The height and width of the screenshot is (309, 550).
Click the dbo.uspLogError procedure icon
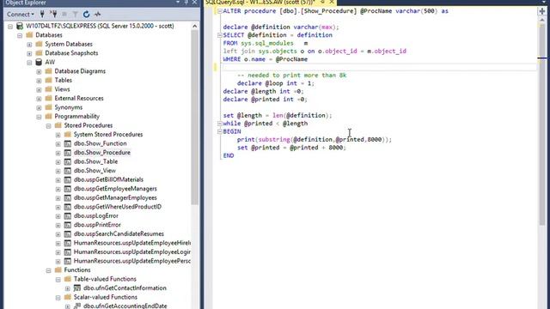pos(67,215)
